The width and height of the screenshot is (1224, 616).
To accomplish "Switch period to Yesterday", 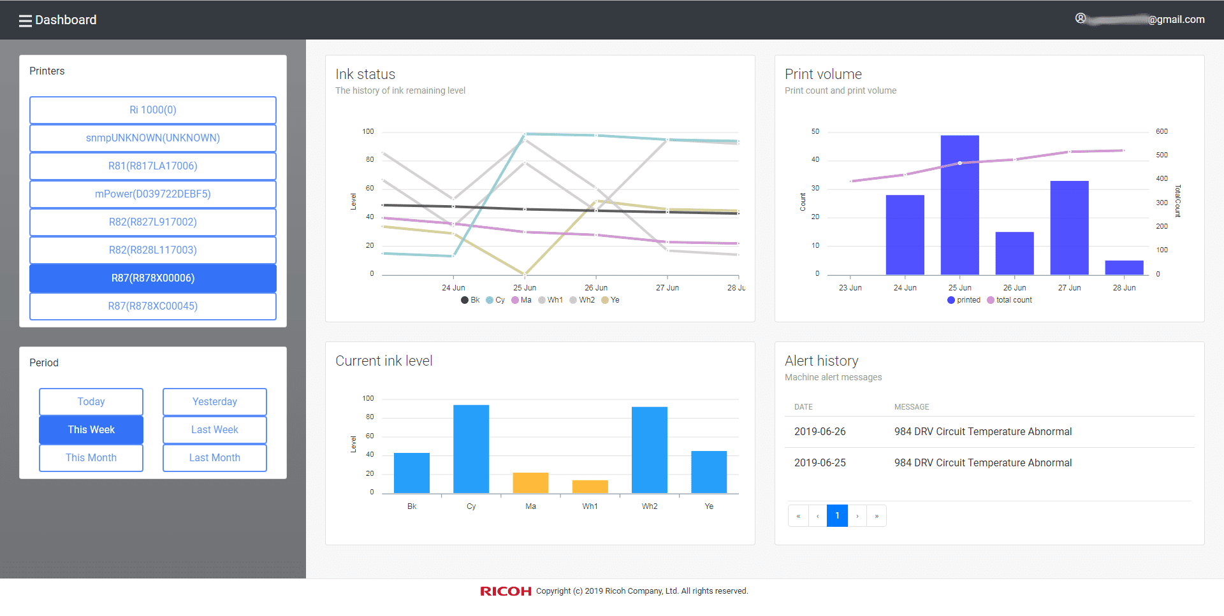I will pos(214,401).
